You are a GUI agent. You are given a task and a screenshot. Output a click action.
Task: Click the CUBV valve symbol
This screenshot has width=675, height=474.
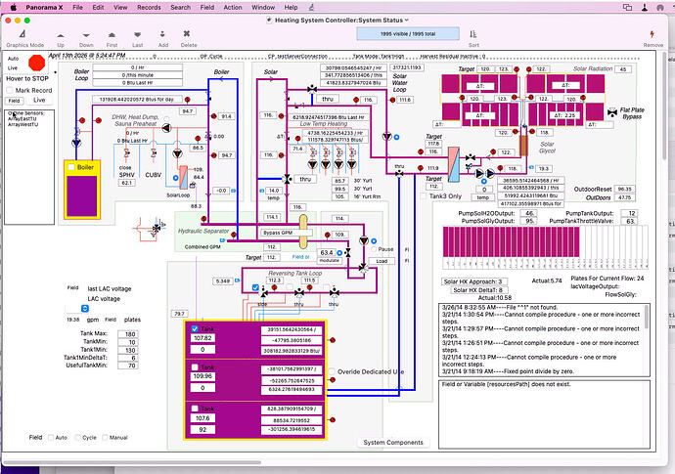click(154, 153)
